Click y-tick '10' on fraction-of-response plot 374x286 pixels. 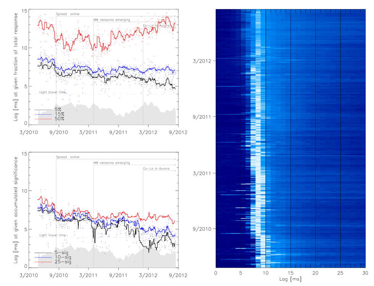pyautogui.click(x=24, y=48)
